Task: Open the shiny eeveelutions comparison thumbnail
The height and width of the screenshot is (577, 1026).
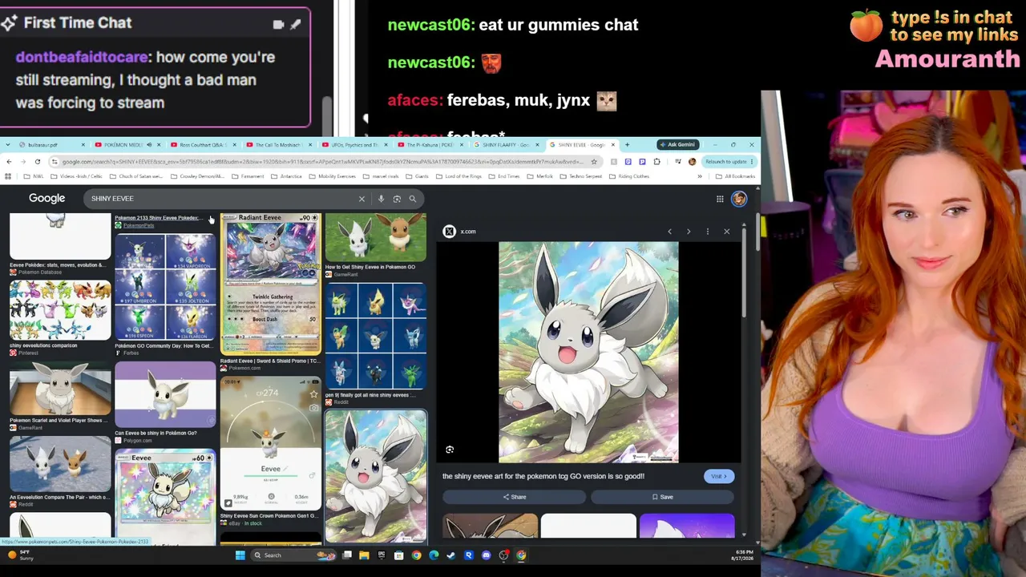Action: 60,310
